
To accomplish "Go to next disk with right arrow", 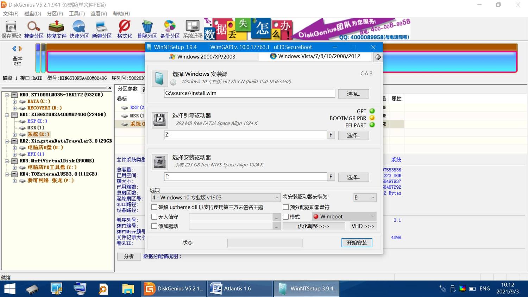I will pyautogui.click(x=20, y=49).
